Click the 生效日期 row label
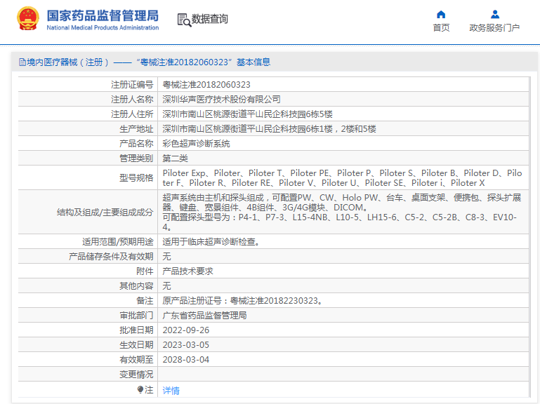This screenshot has height=404, width=540. [x=136, y=345]
